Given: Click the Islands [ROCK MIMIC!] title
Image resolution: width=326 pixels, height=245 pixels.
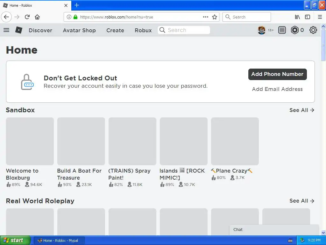Looking at the screenshot, I should point(182,174).
